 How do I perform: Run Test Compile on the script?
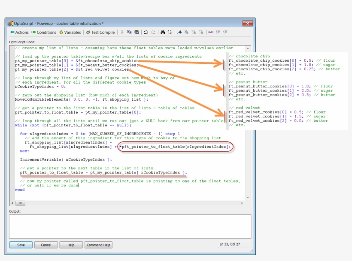(100, 32)
